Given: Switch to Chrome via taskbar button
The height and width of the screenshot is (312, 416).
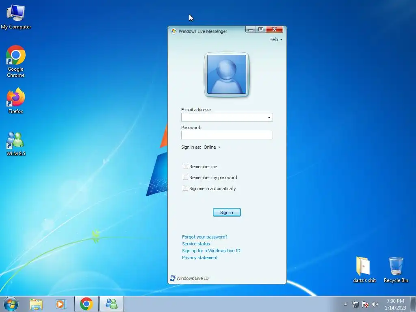Looking at the screenshot, I should [87, 304].
